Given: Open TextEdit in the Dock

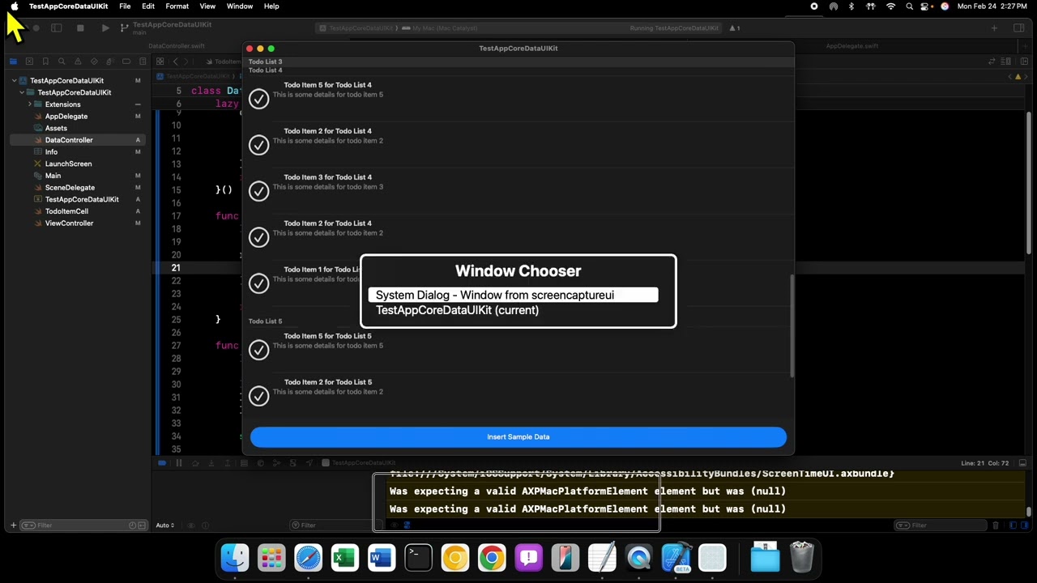Looking at the screenshot, I should coord(602,558).
